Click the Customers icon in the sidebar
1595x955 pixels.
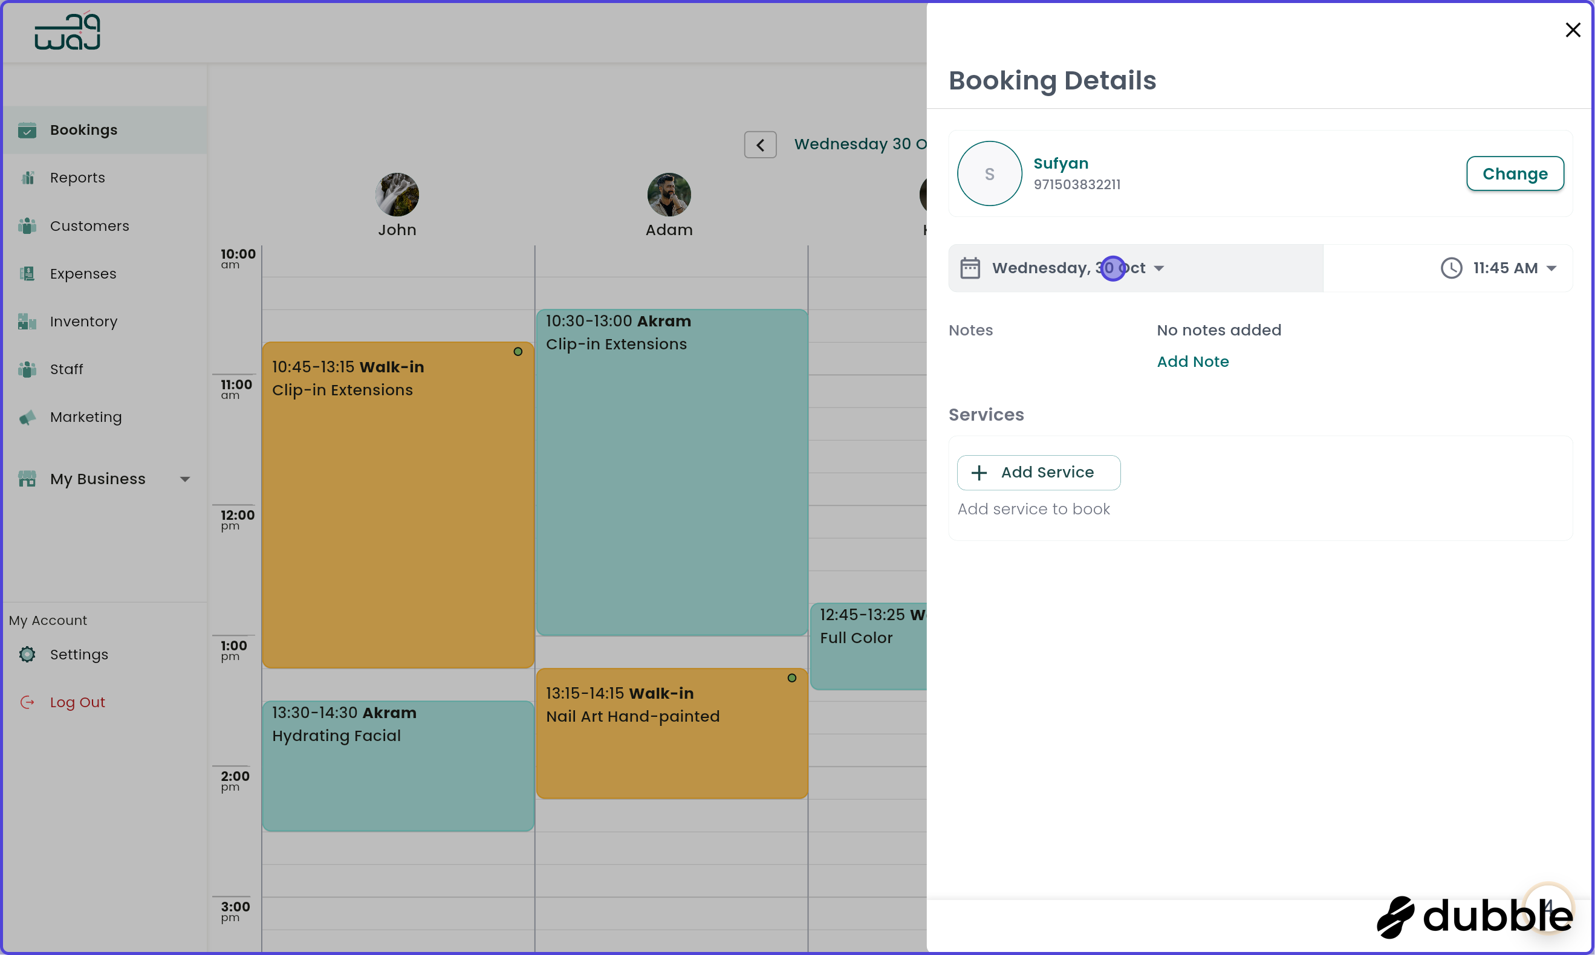tap(27, 225)
